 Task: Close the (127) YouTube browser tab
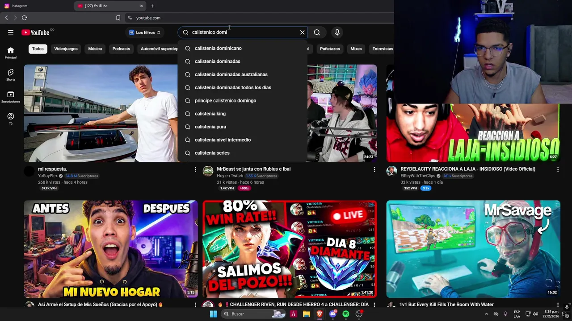pos(142,6)
